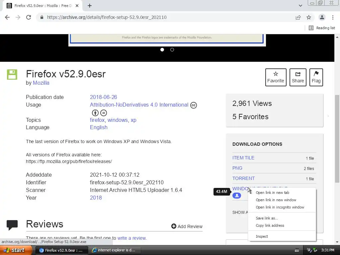The height and width of the screenshot is (255, 340).
Task: Go back with the browser back arrow
Action: click(x=7, y=17)
